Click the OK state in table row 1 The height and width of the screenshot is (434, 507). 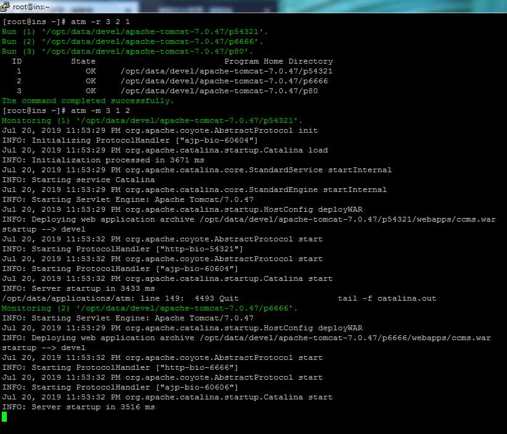[91, 71]
